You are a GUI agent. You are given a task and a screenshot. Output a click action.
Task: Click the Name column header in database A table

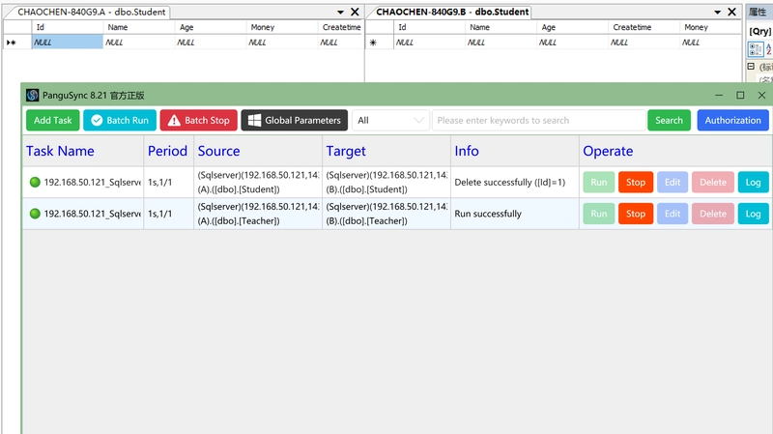(139, 27)
